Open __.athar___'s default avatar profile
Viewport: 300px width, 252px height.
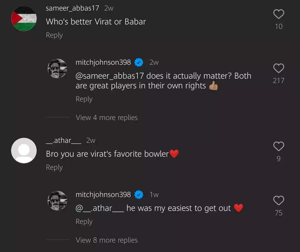point(24,151)
